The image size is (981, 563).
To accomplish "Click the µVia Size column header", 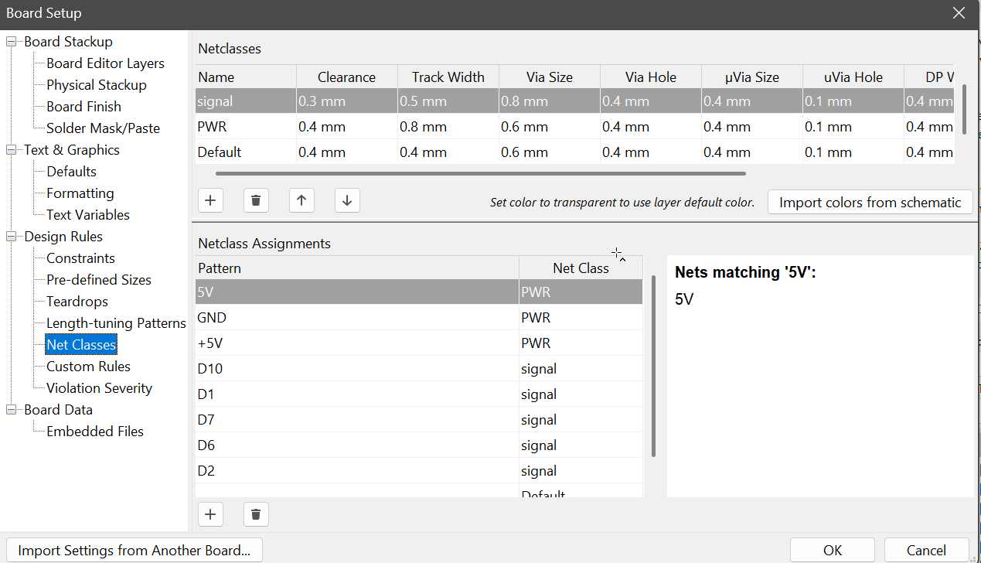I will (x=751, y=77).
